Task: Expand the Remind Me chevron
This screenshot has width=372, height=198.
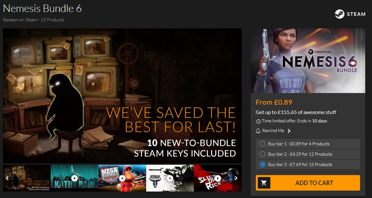Action: pyautogui.click(x=289, y=131)
